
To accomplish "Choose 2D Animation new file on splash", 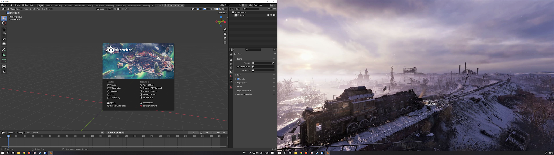I will [x=114, y=88].
